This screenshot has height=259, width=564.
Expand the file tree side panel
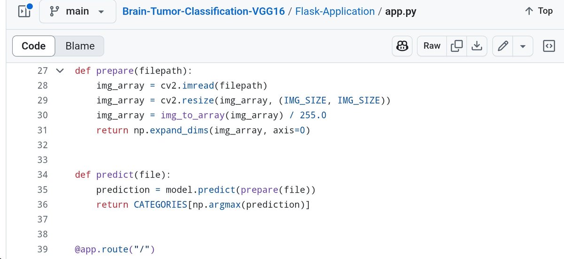(x=23, y=11)
